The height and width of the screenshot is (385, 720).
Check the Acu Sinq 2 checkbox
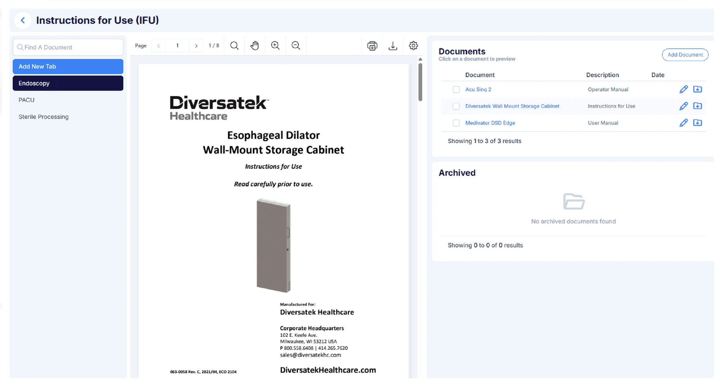(x=456, y=90)
